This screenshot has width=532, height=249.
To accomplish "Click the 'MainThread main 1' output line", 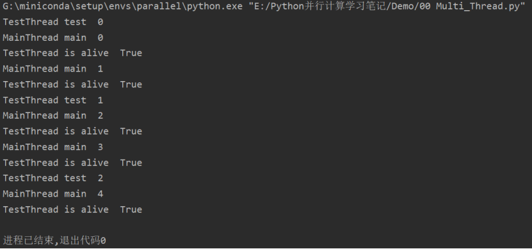I will click(53, 69).
